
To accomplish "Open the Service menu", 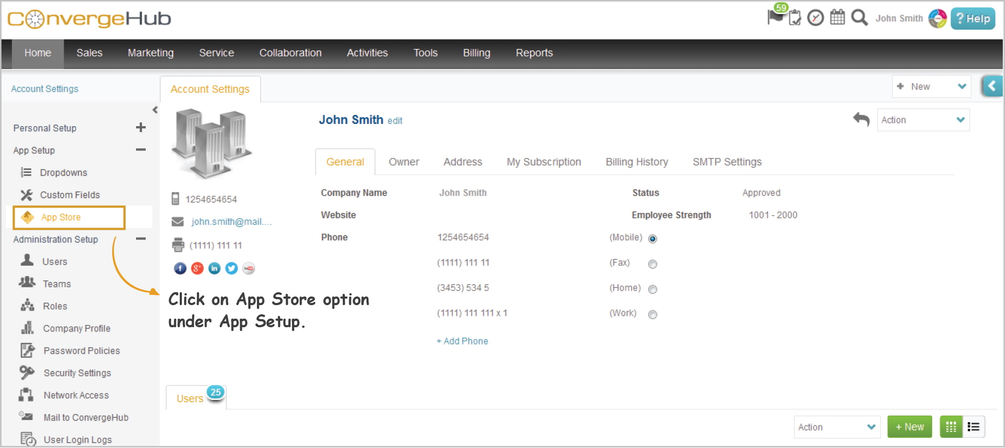I will coord(216,53).
